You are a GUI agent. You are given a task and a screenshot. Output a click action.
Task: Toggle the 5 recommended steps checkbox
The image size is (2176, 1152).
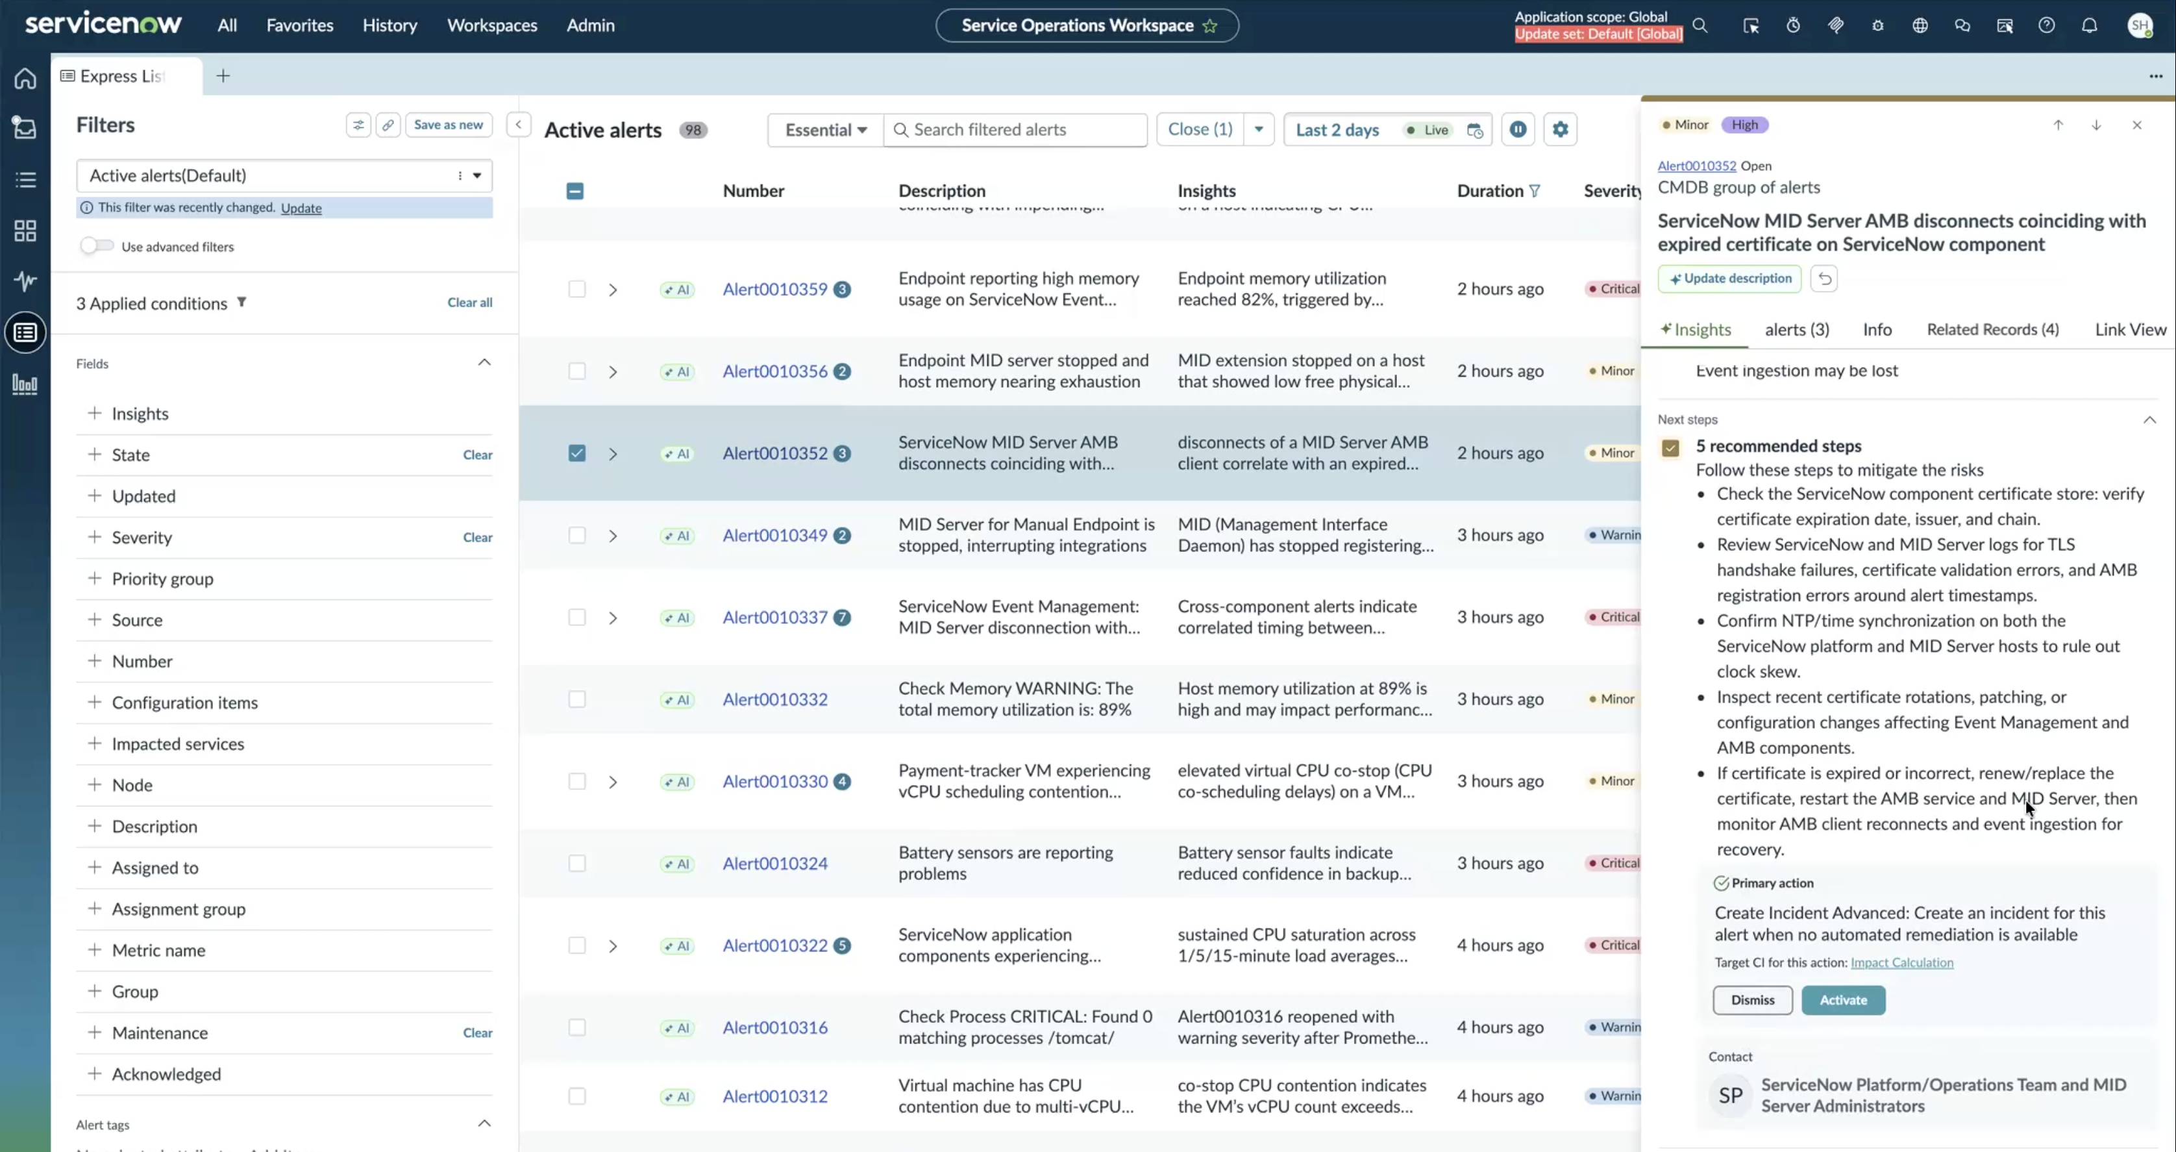pyautogui.click(x=1670, y=448)
